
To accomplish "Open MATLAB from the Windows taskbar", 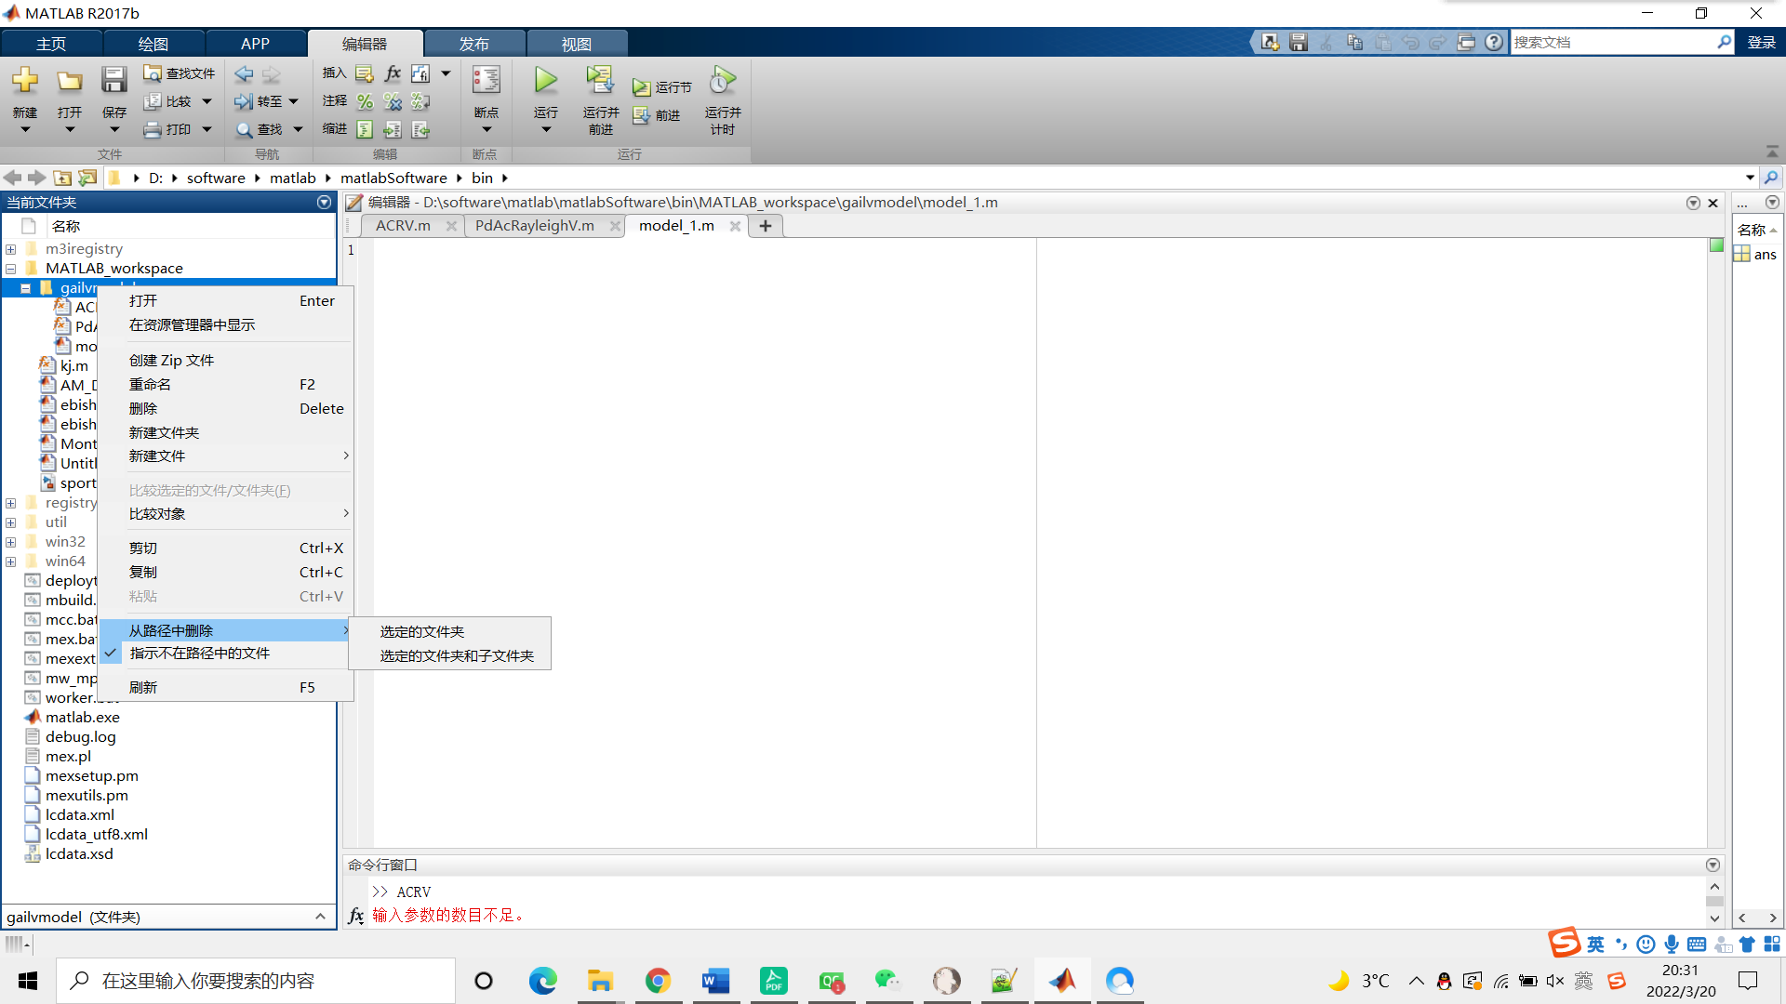I will (x=1062, y=981).
